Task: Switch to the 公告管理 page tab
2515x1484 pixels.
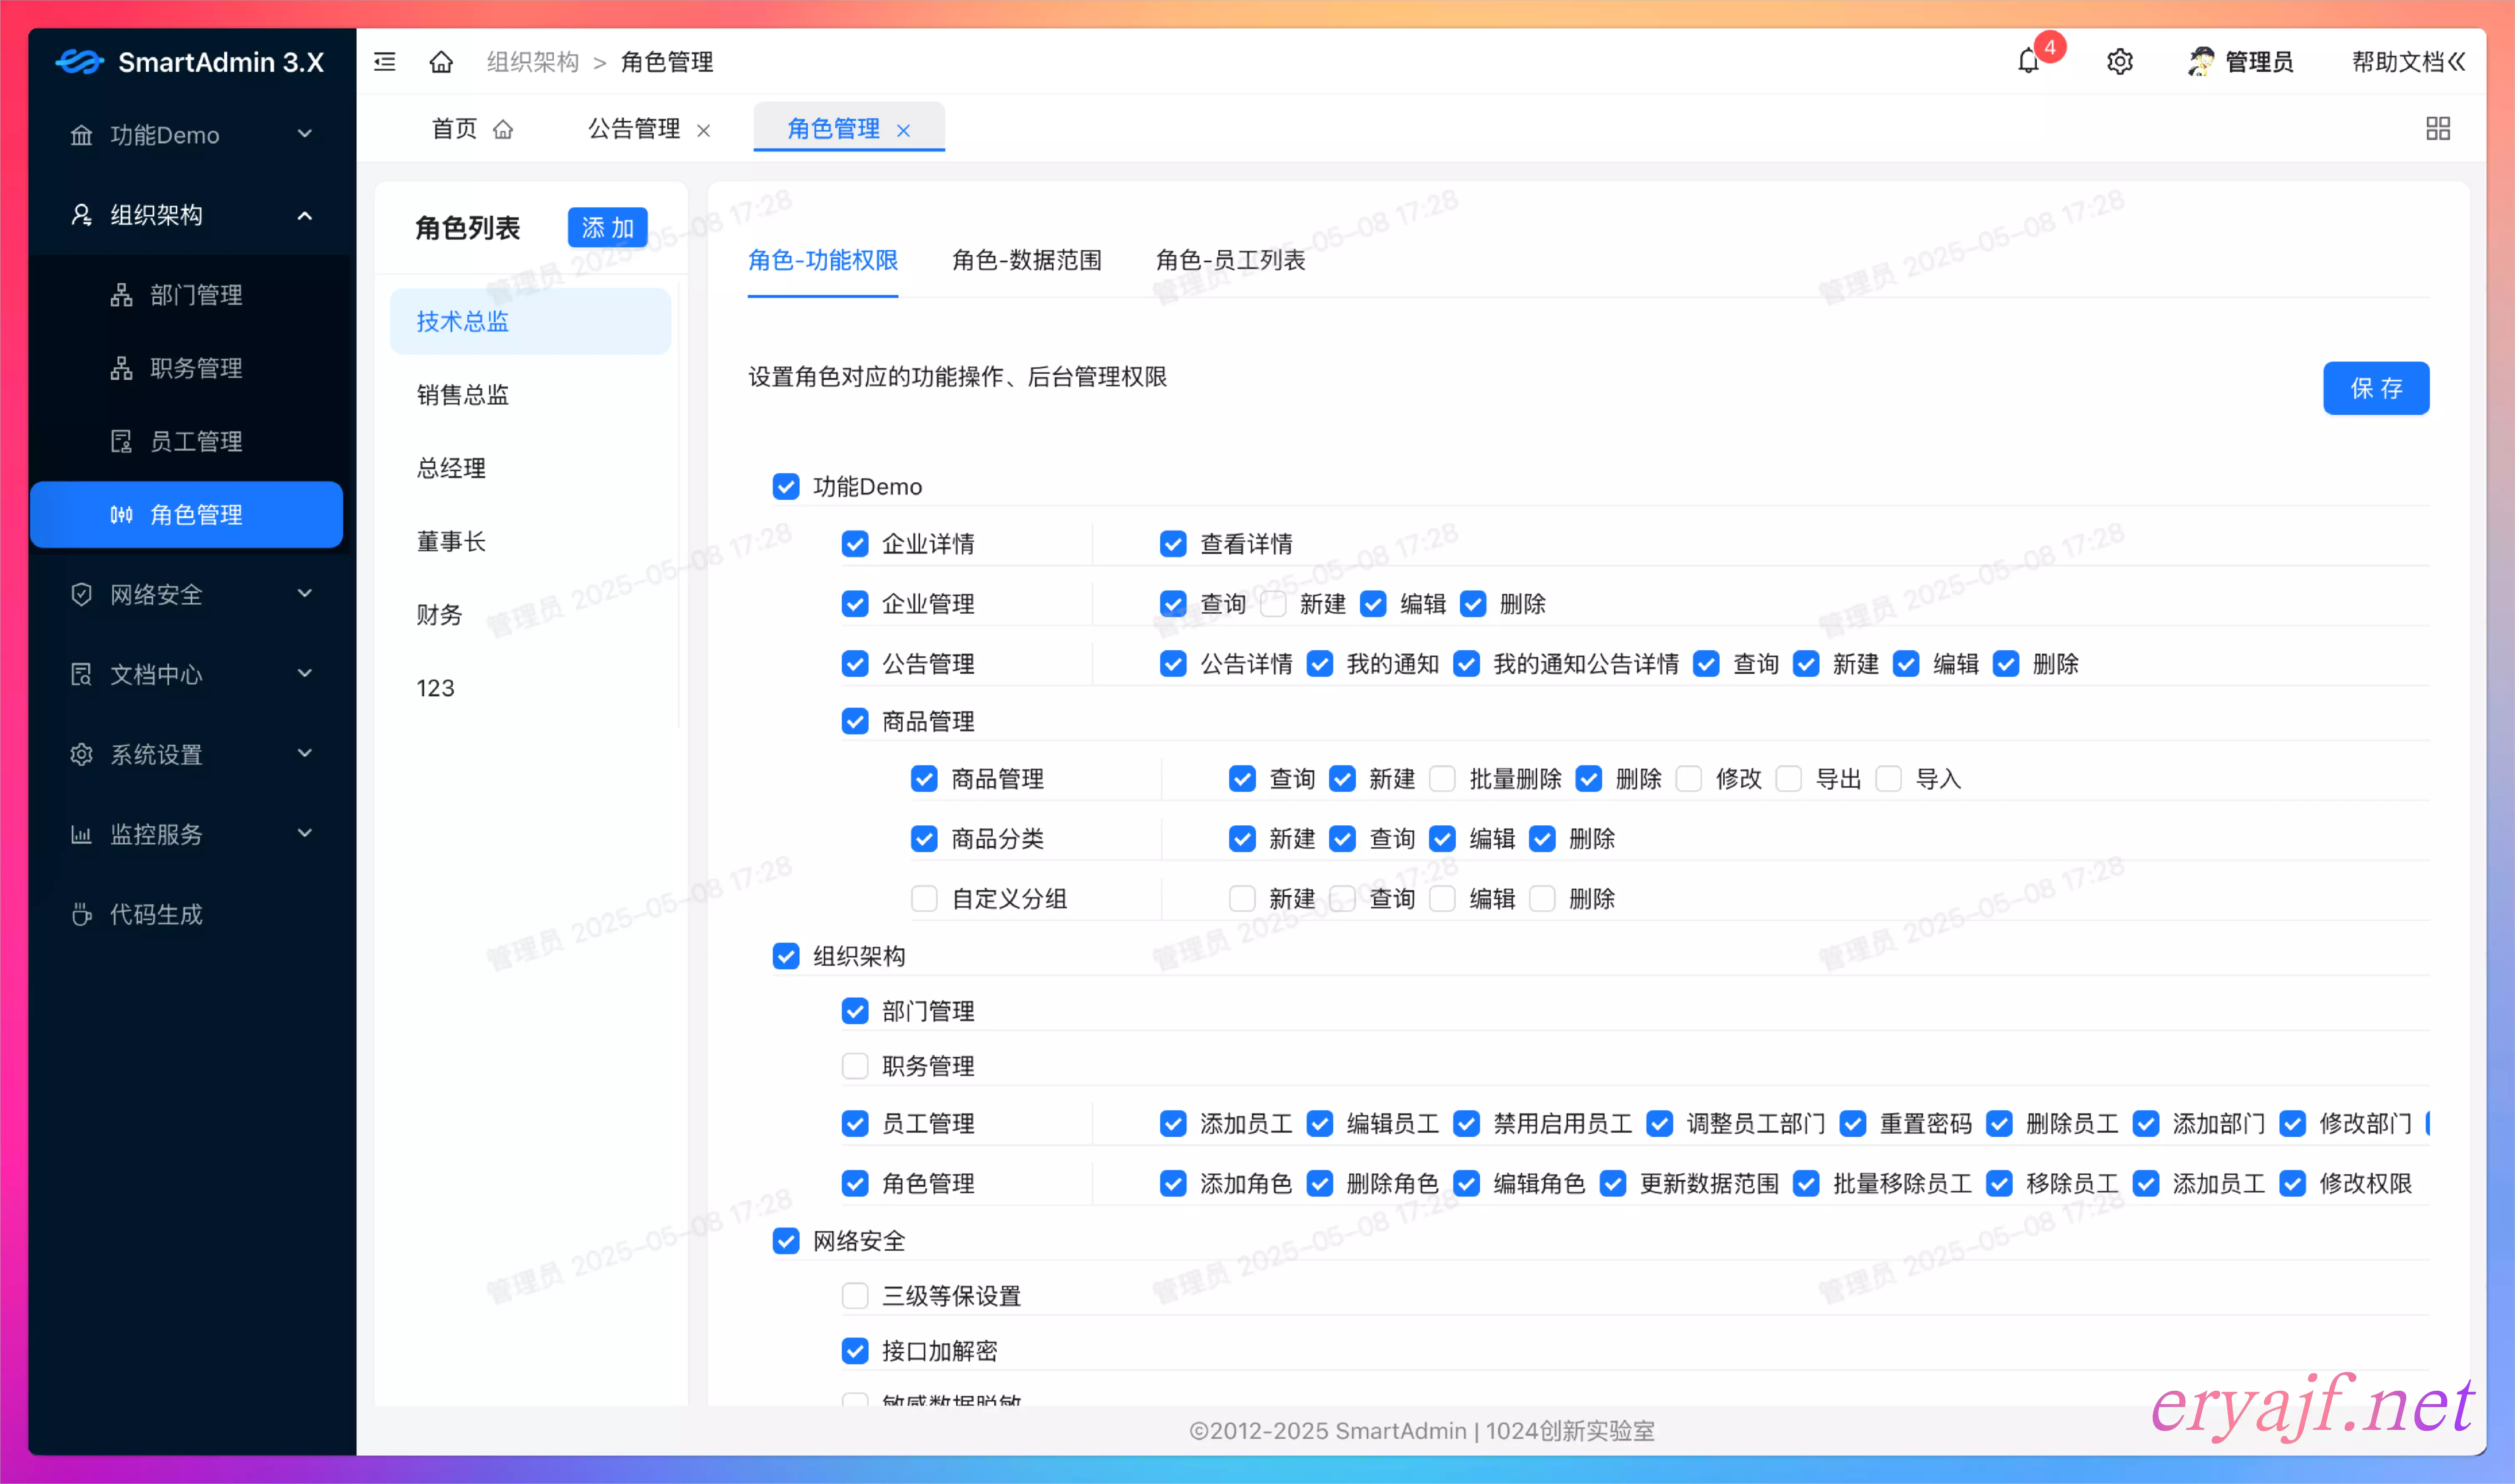Action: 634,129
